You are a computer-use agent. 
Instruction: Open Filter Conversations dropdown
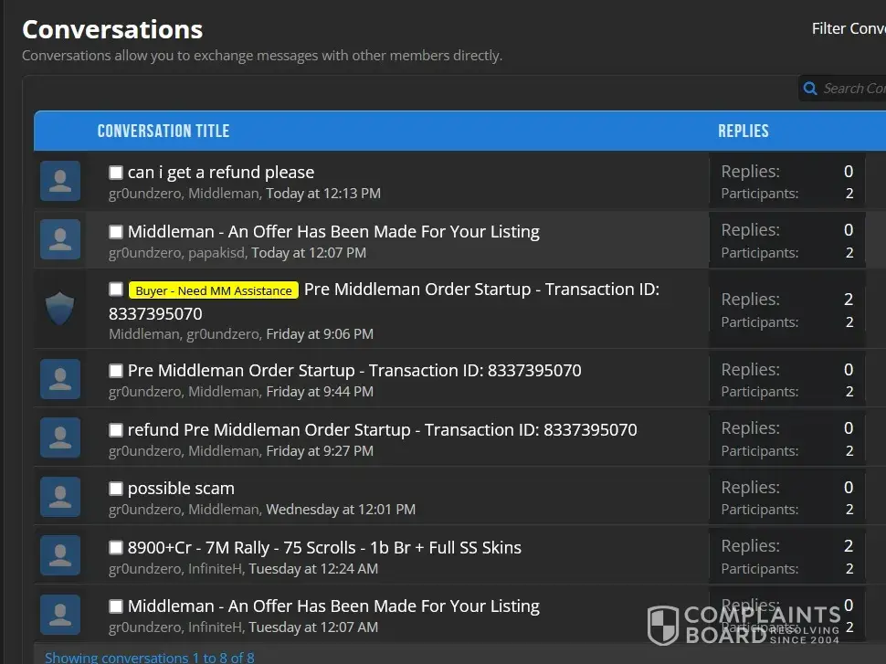pyautogui.click(x=848, y=29)
